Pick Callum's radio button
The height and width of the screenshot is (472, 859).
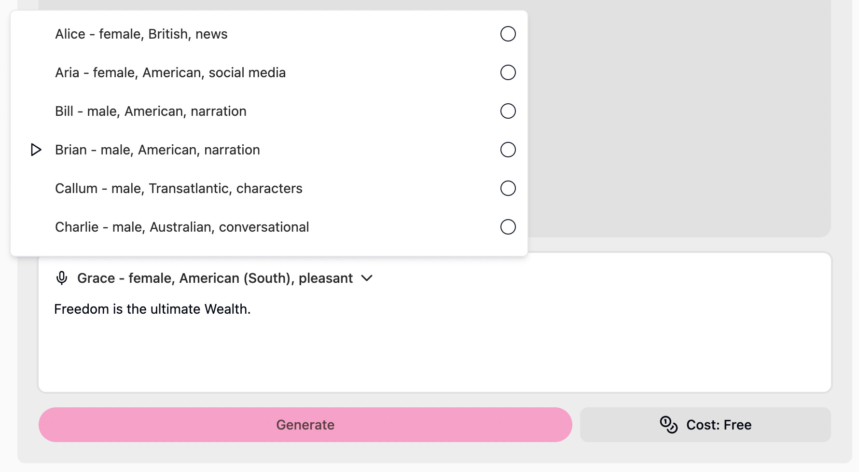pos(508,188)
